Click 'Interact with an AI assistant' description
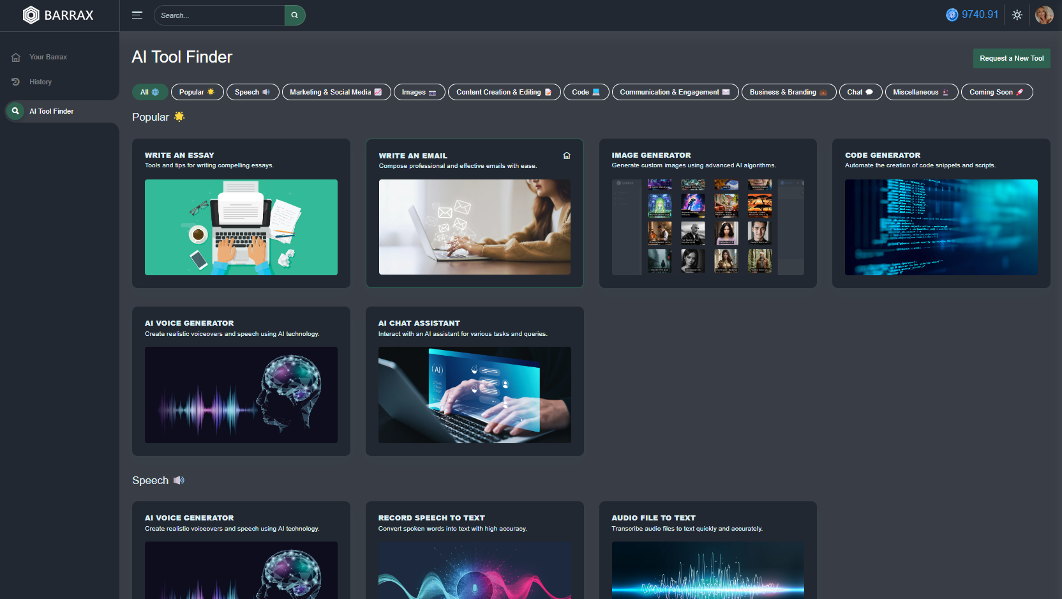The width and height of the screenshot is (1062, 599). click(463, 334)
